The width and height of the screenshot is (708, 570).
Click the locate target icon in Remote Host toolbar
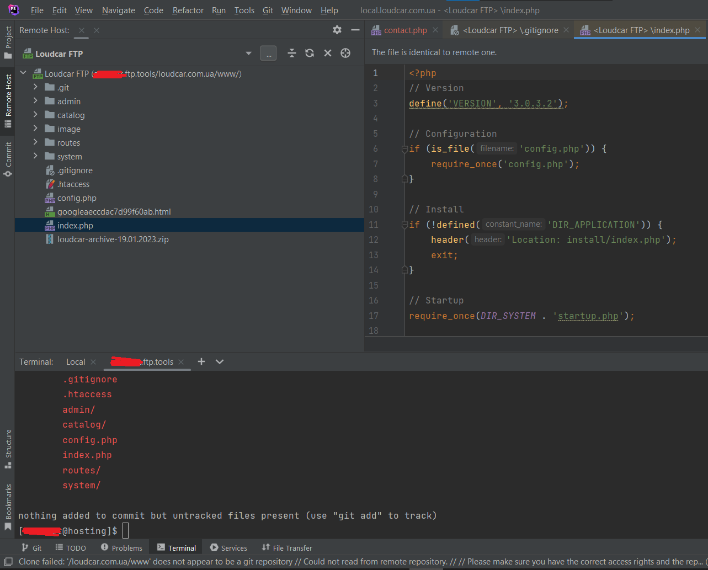point(345,53)
